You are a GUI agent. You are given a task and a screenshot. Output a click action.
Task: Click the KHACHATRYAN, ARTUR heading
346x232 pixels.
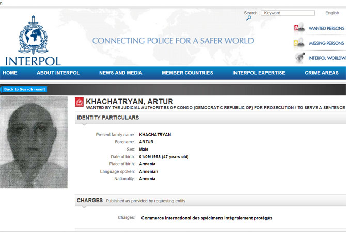(x=130, y=102)
